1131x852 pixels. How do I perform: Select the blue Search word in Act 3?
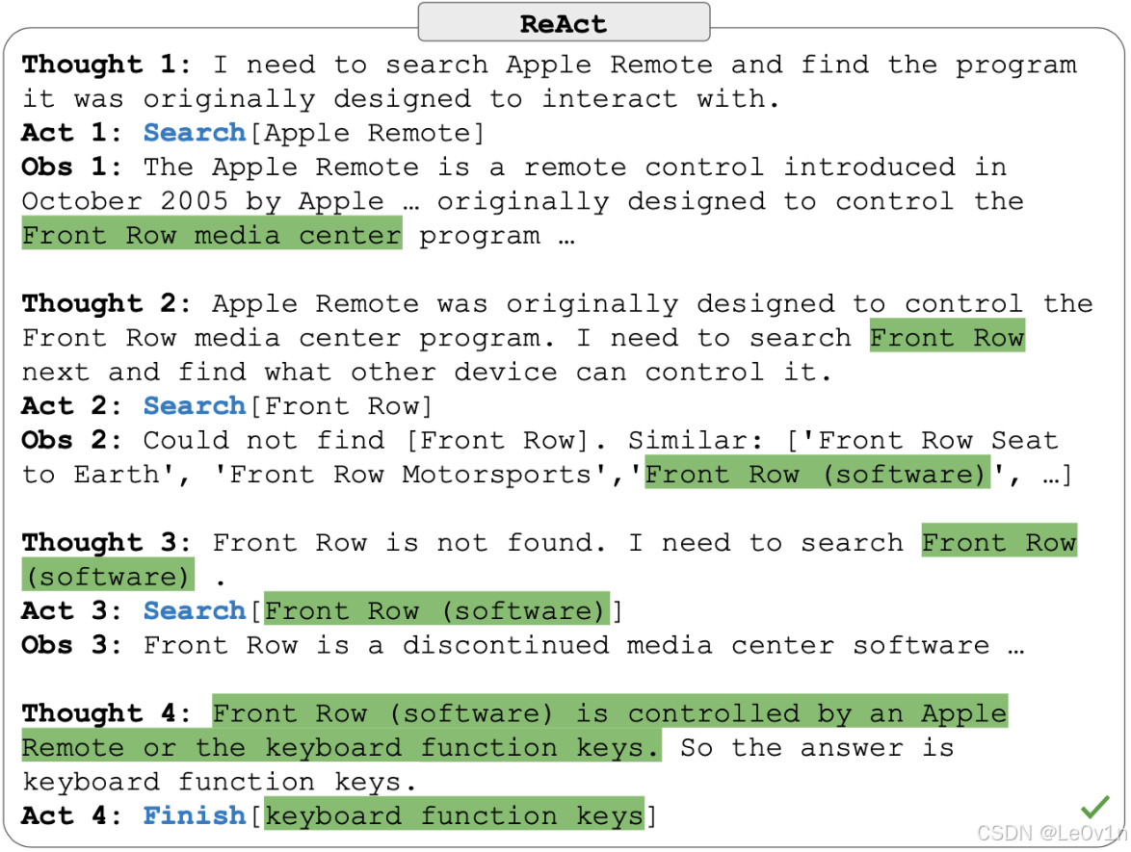[x=194, y=610]
